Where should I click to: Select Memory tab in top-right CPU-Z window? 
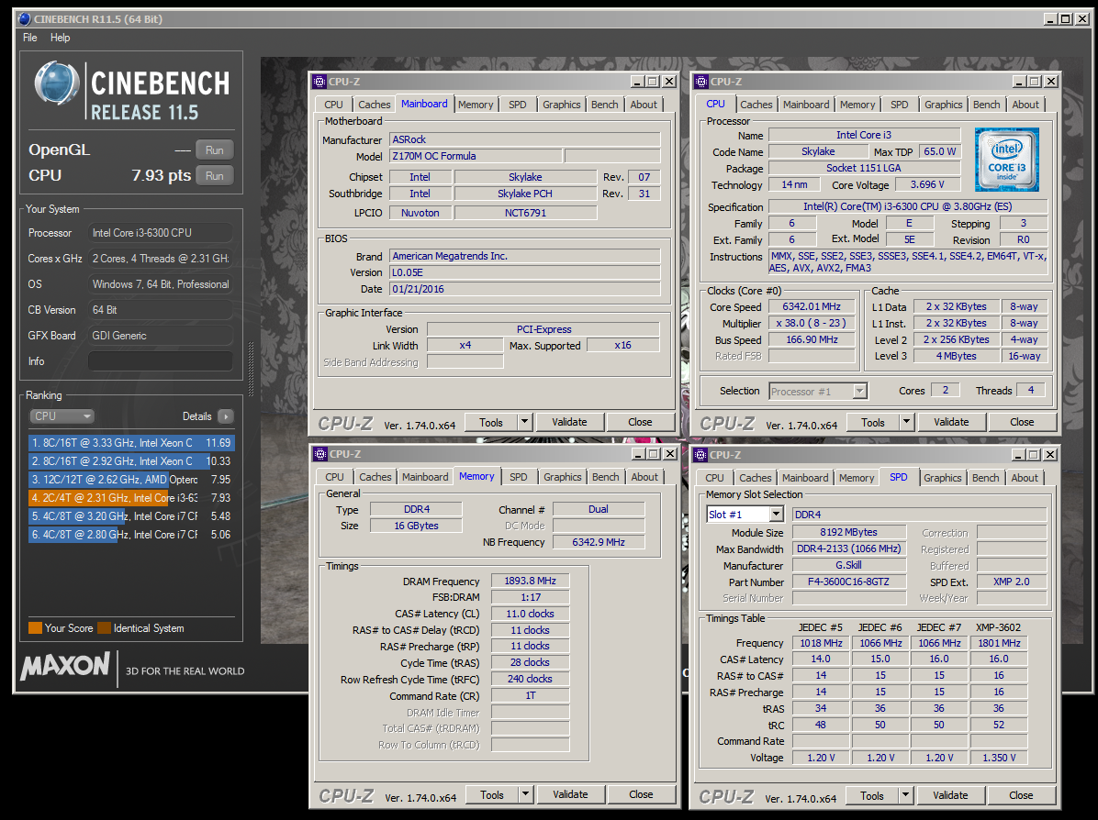(x=857, y=105)
